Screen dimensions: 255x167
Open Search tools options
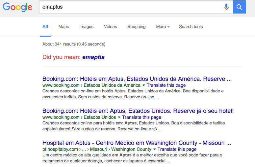pos(191,27)
